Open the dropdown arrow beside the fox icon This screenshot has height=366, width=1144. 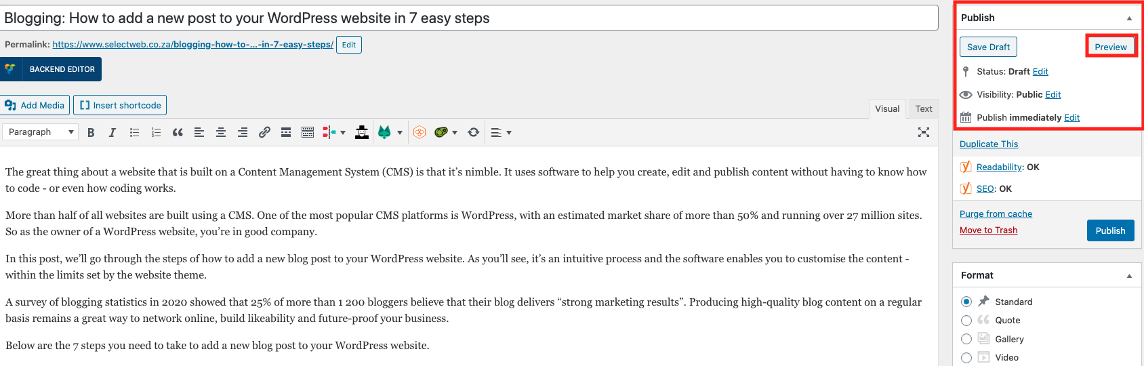(400, 133)
